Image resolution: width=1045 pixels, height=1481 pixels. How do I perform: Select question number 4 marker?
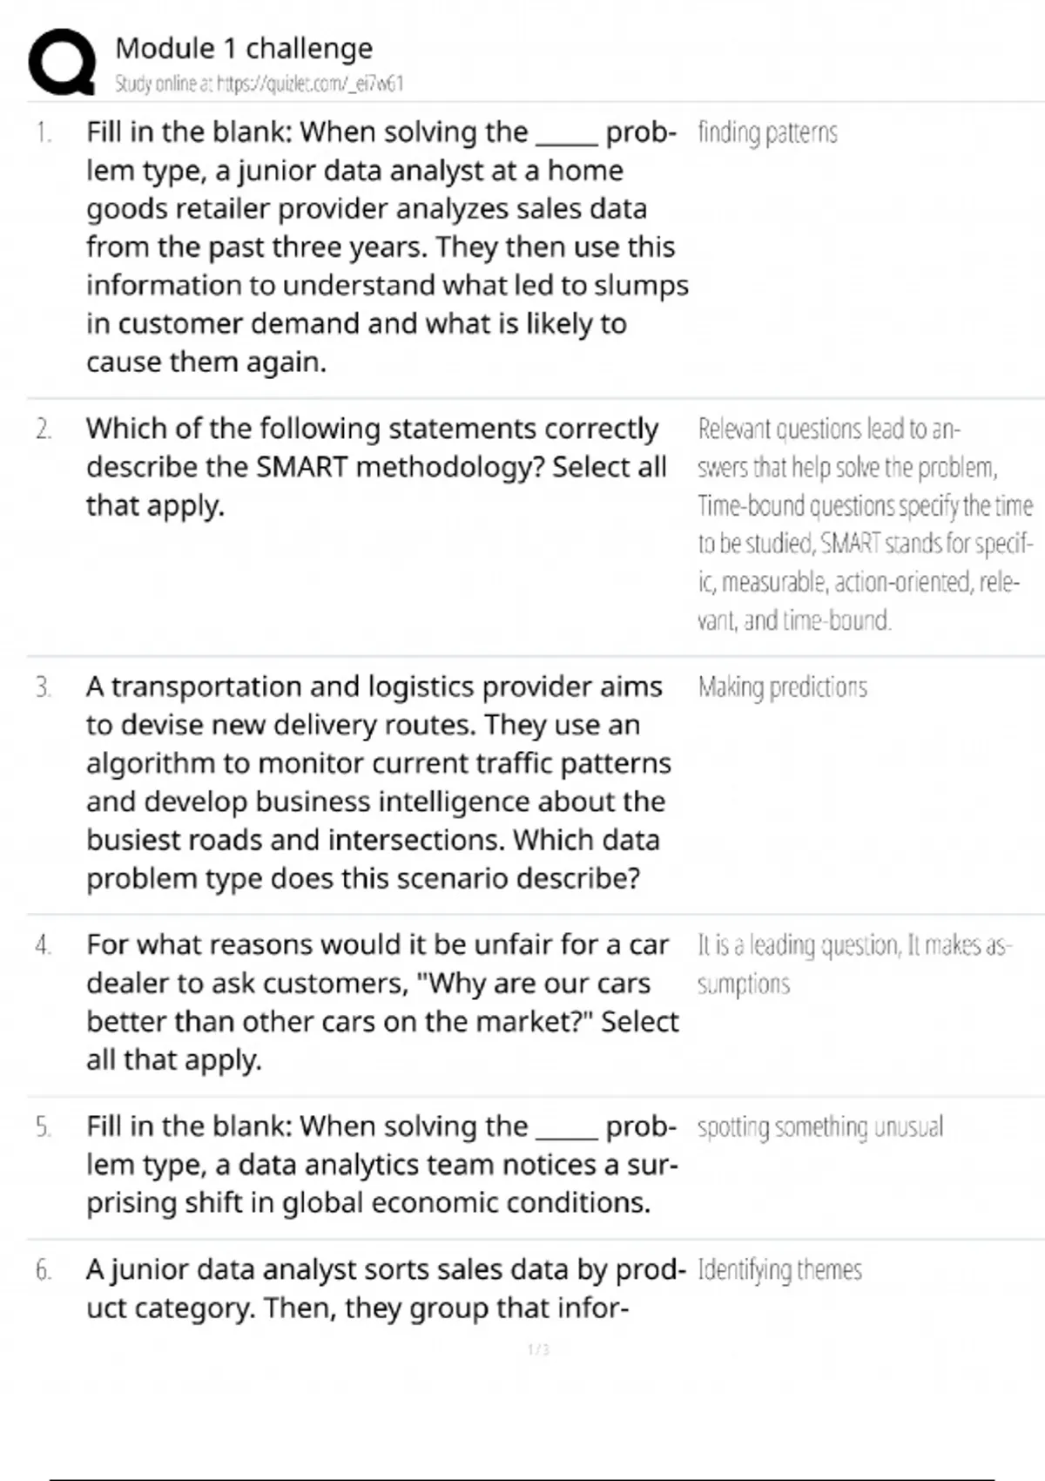pos(44,944)
